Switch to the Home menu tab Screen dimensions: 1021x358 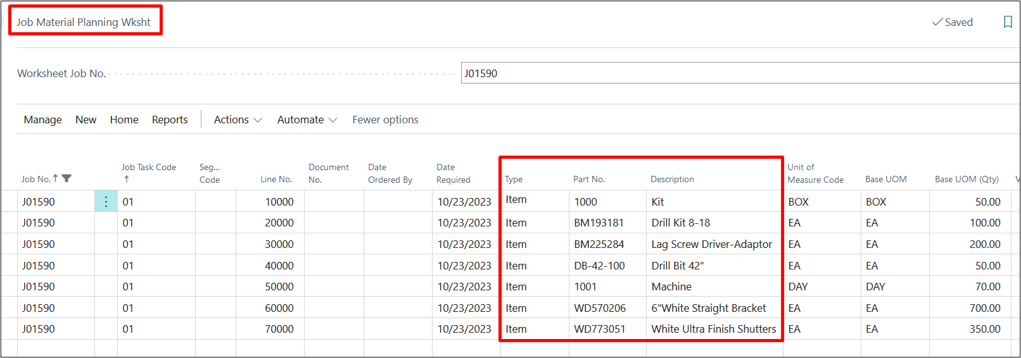[x=124, y=120]
